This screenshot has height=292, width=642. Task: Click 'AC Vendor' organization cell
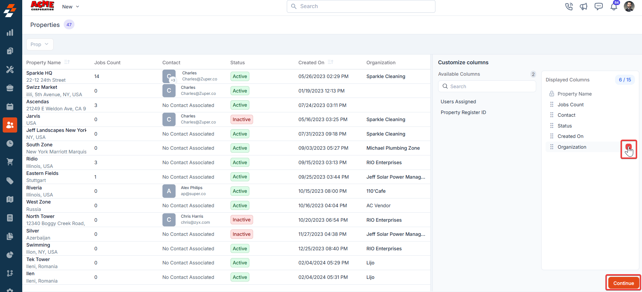point(378,206)
